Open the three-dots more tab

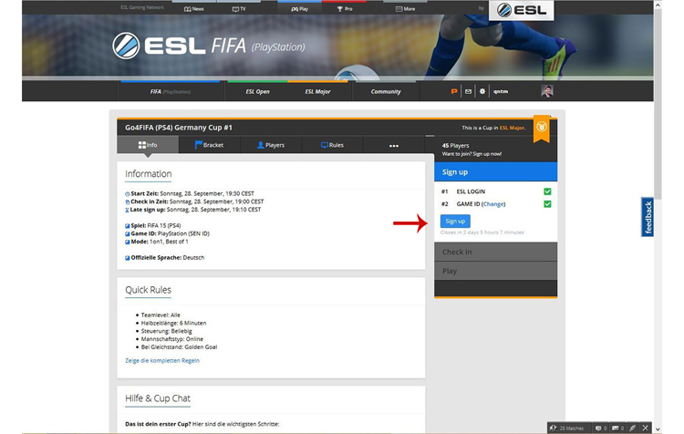pos(394,146)
